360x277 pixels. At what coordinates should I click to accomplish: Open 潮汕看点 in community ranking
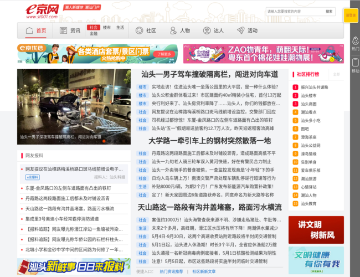[x=309, y=112]
